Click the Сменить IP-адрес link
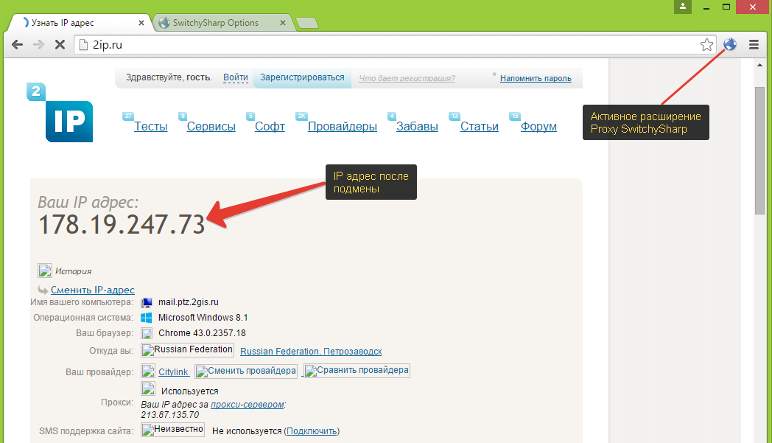772x443 pixels. click(x=93, y=290)
